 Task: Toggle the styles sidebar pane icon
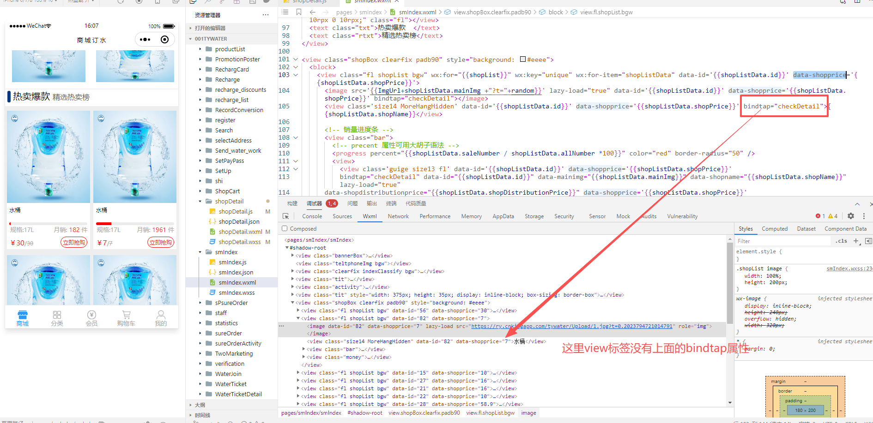click(868, 241)
